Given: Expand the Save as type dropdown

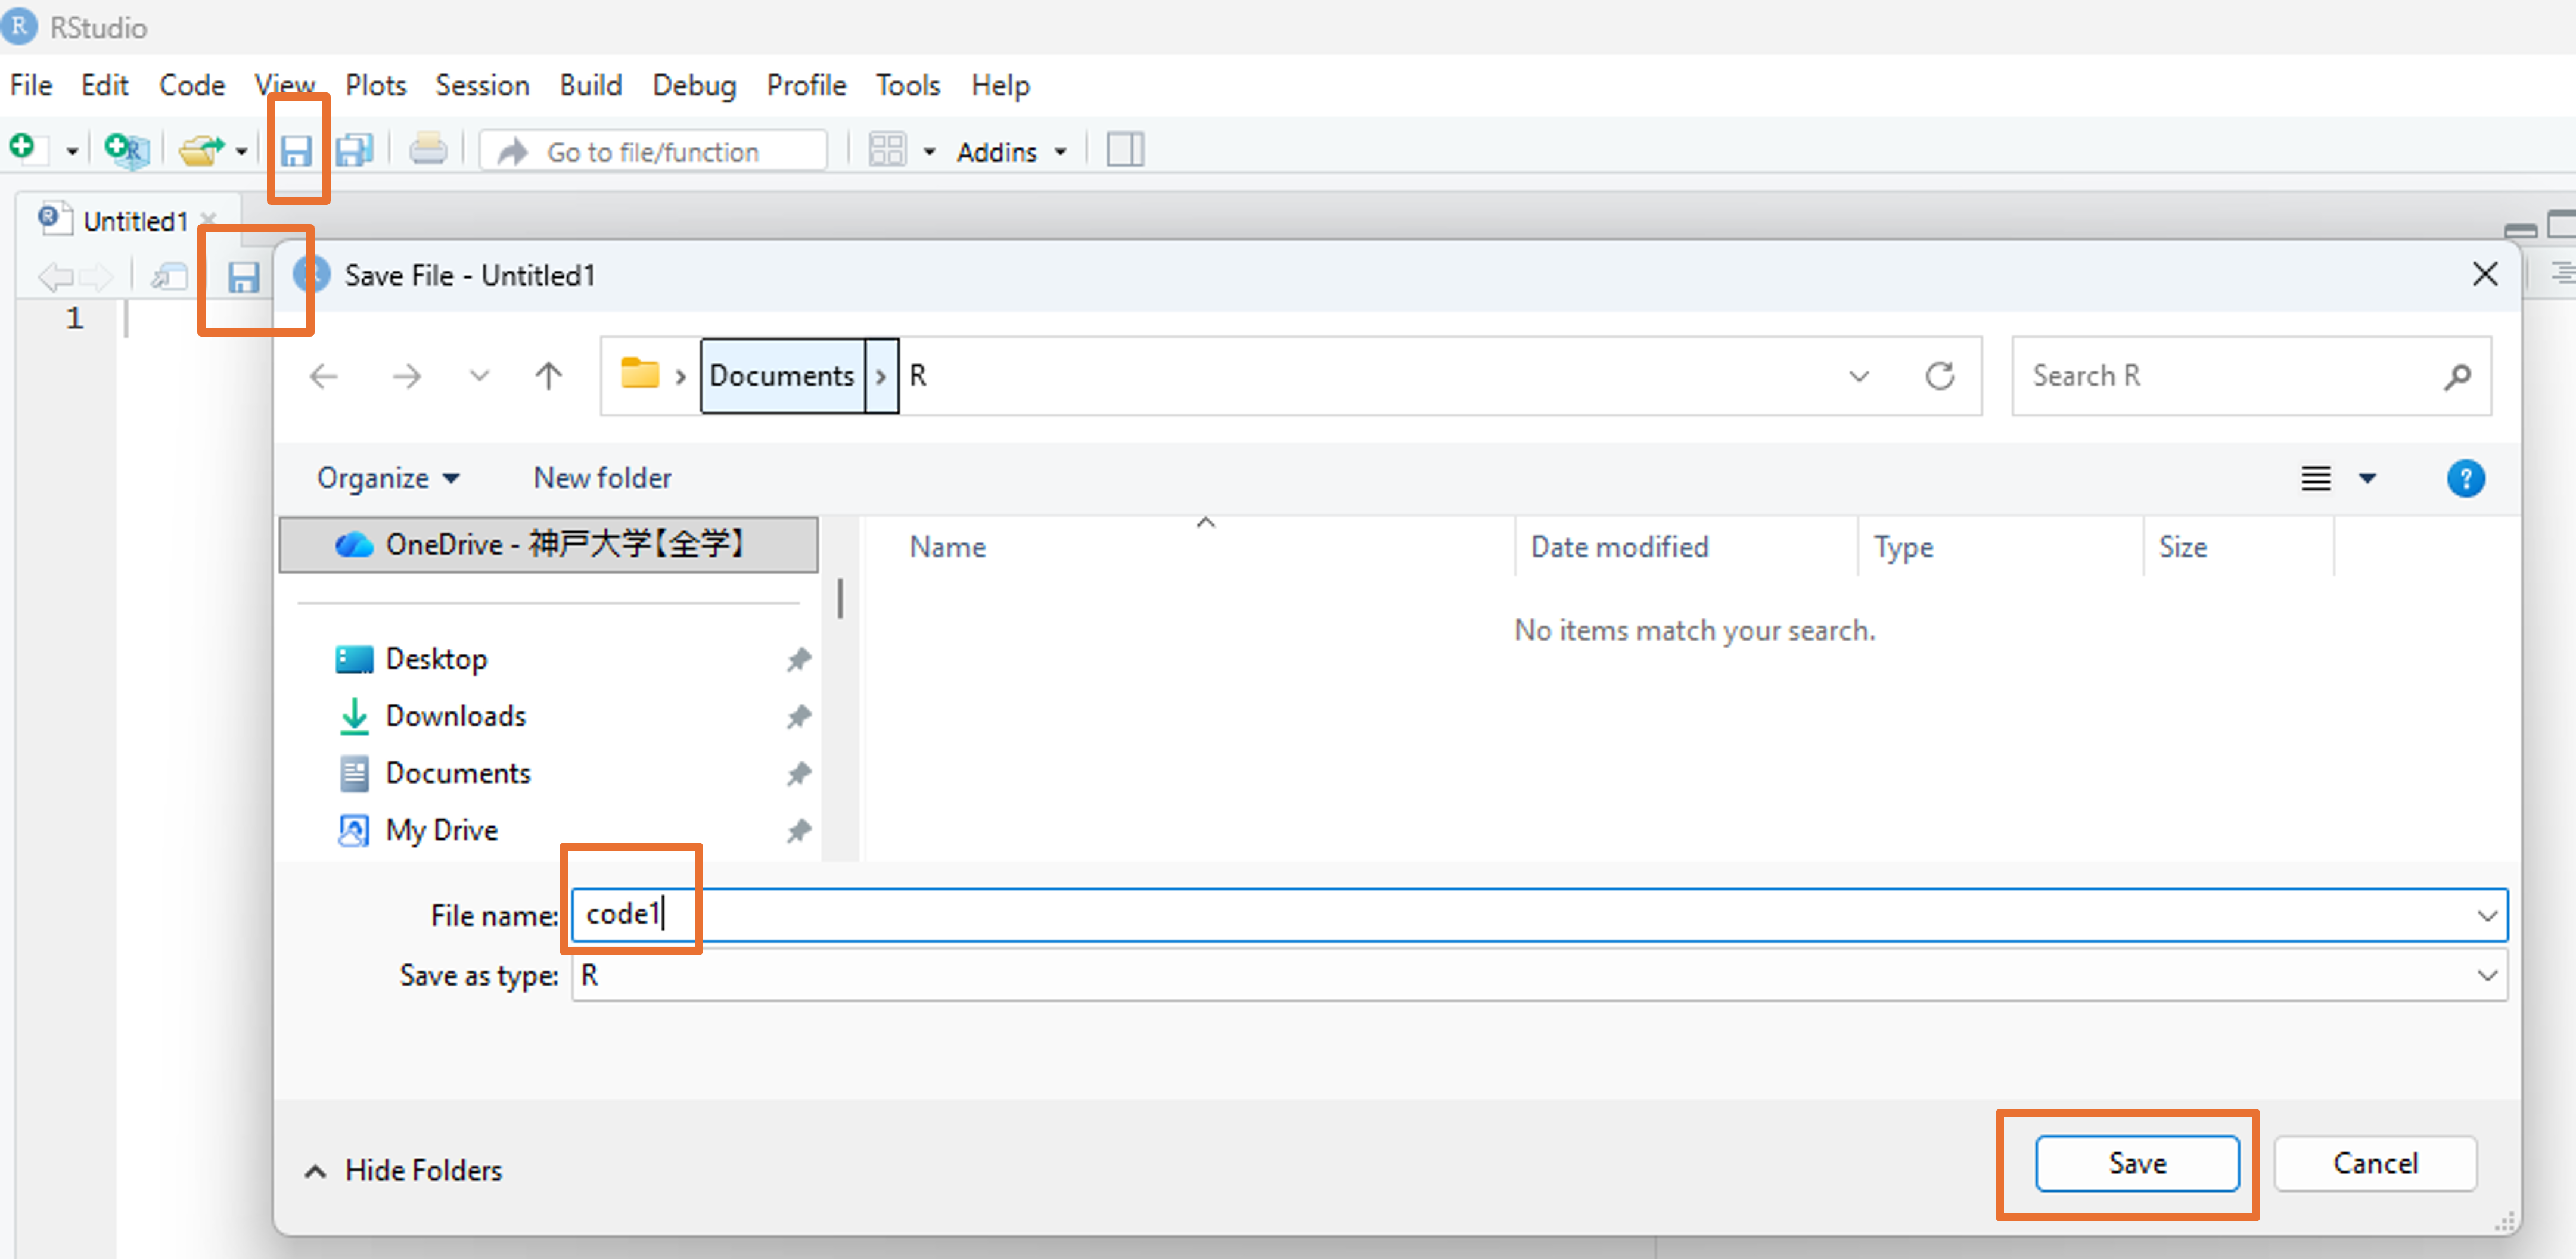Looking at the screenshot, I should point(2486,975).
